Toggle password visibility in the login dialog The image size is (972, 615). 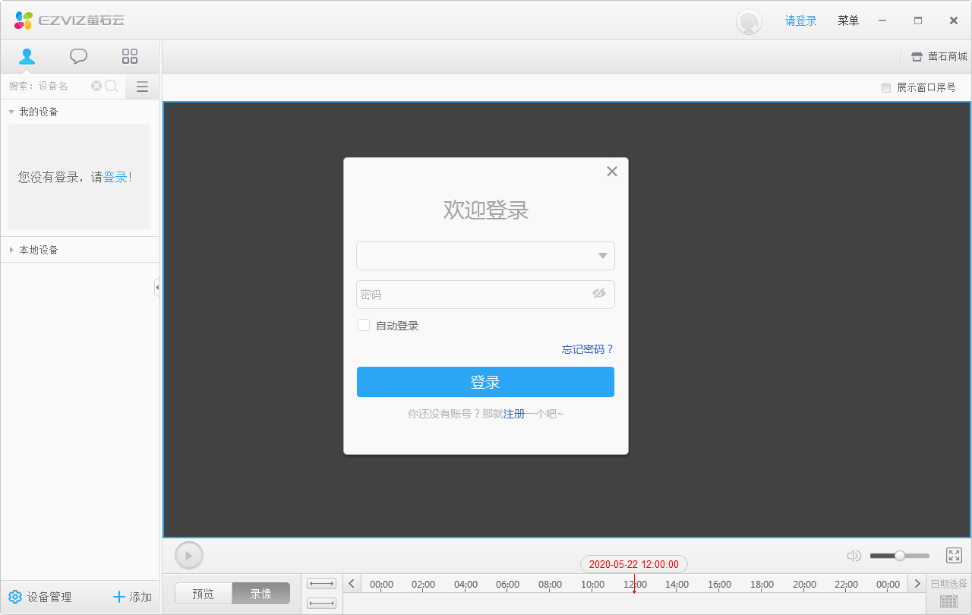pos(599,295)
